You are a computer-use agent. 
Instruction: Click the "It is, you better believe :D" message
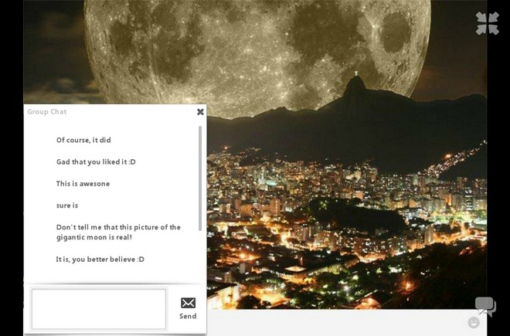point(100,260)
